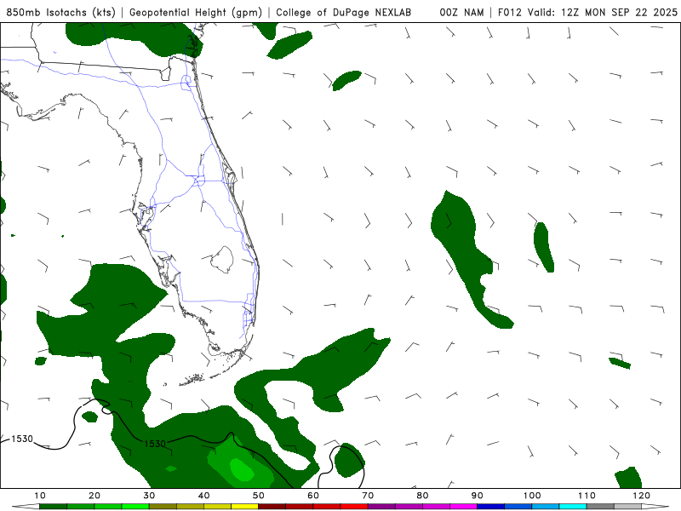Click the "00Z NAM" model run text
The image size is (681, 511).
click(x=461, y=13)
